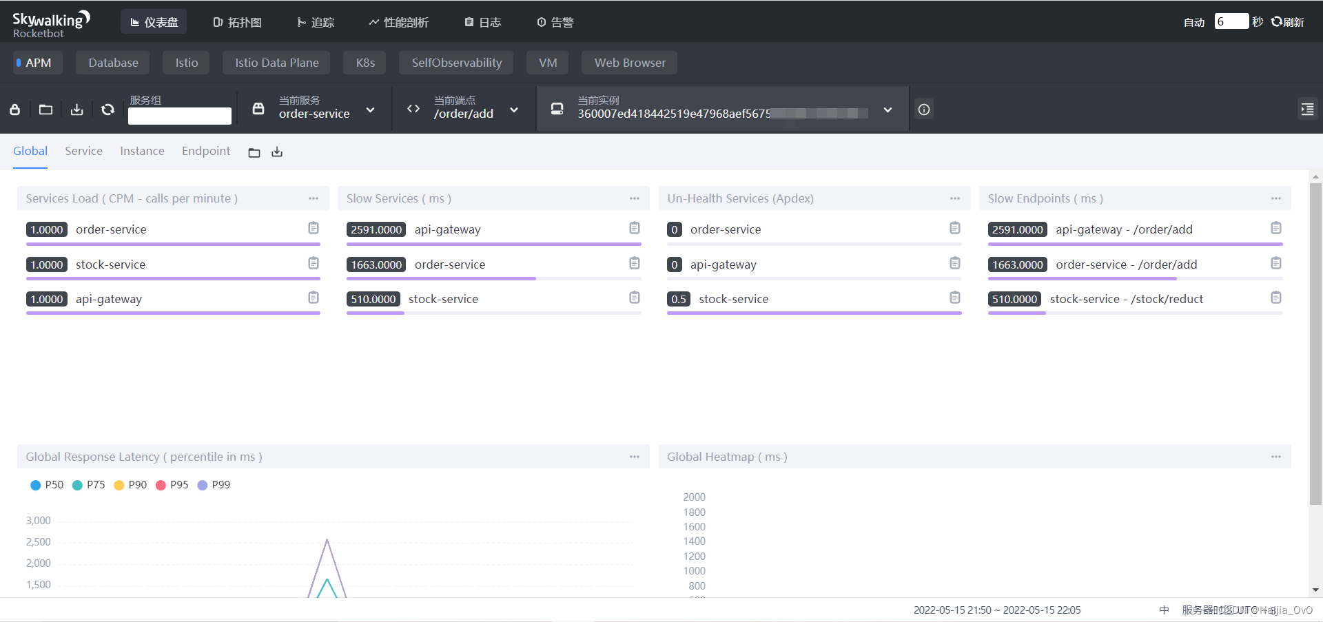Click the download icon beside the Endpoint tab

tap(277, 152)
